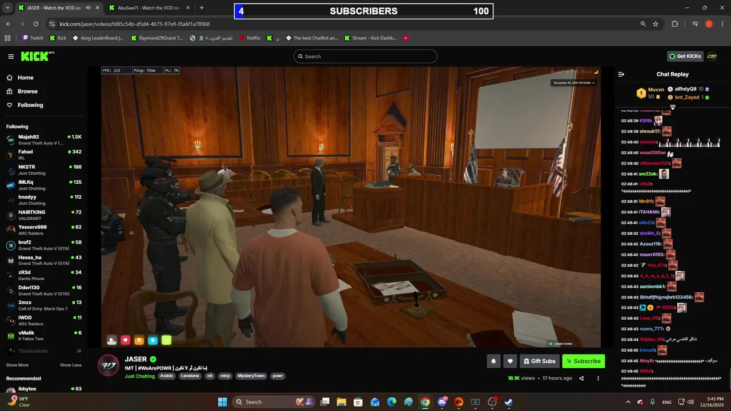The height and width of the screenshot is (411, 731).
Task: Click the cyan icon in video overlay
Action: point(152,340)
